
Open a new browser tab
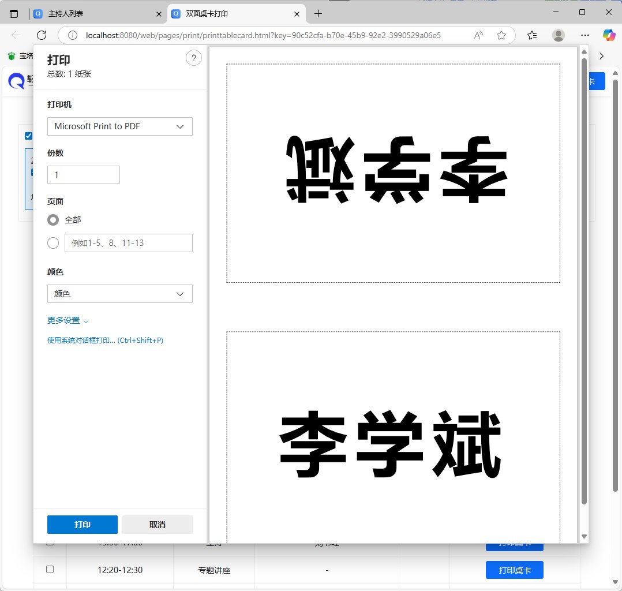(318, 14)
